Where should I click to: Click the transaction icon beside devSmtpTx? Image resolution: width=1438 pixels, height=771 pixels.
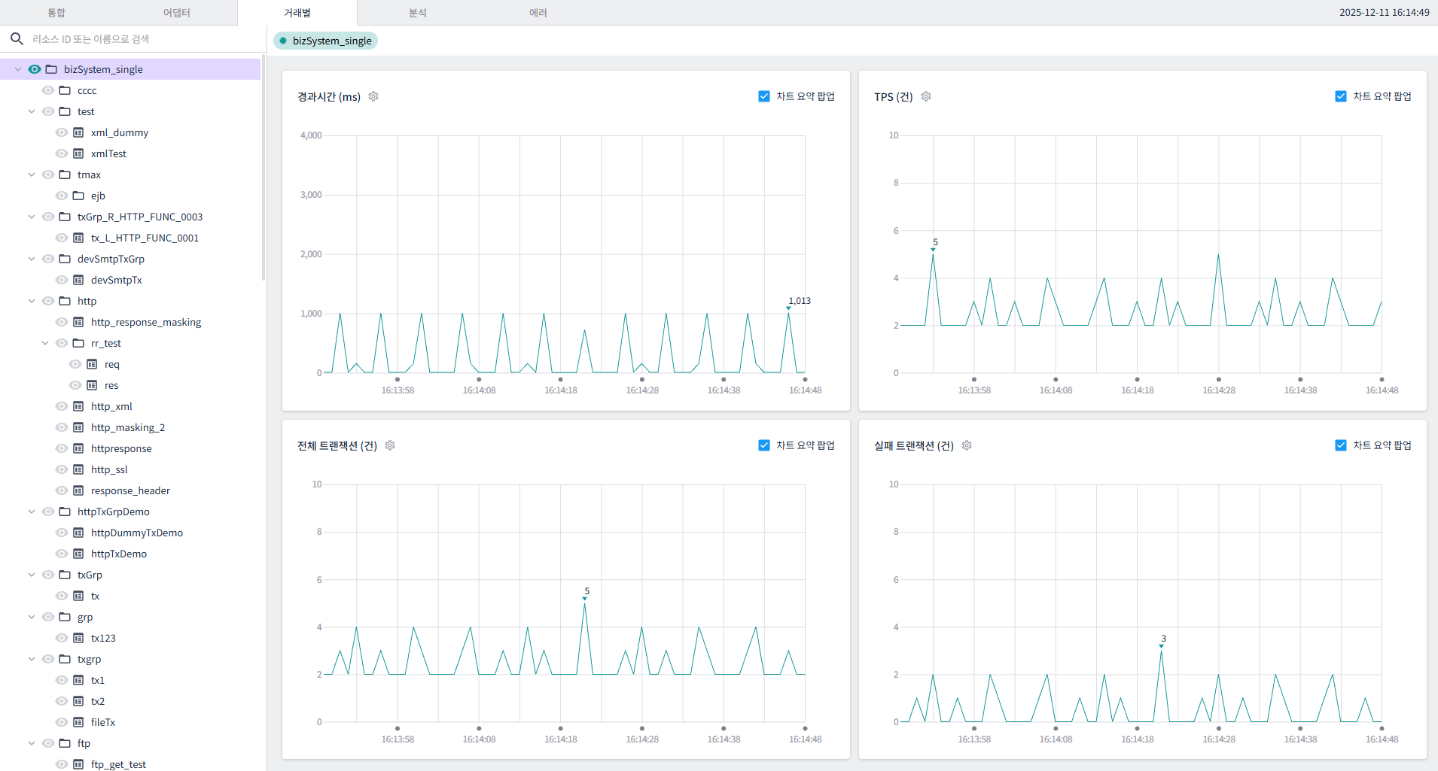click(79, 280)
